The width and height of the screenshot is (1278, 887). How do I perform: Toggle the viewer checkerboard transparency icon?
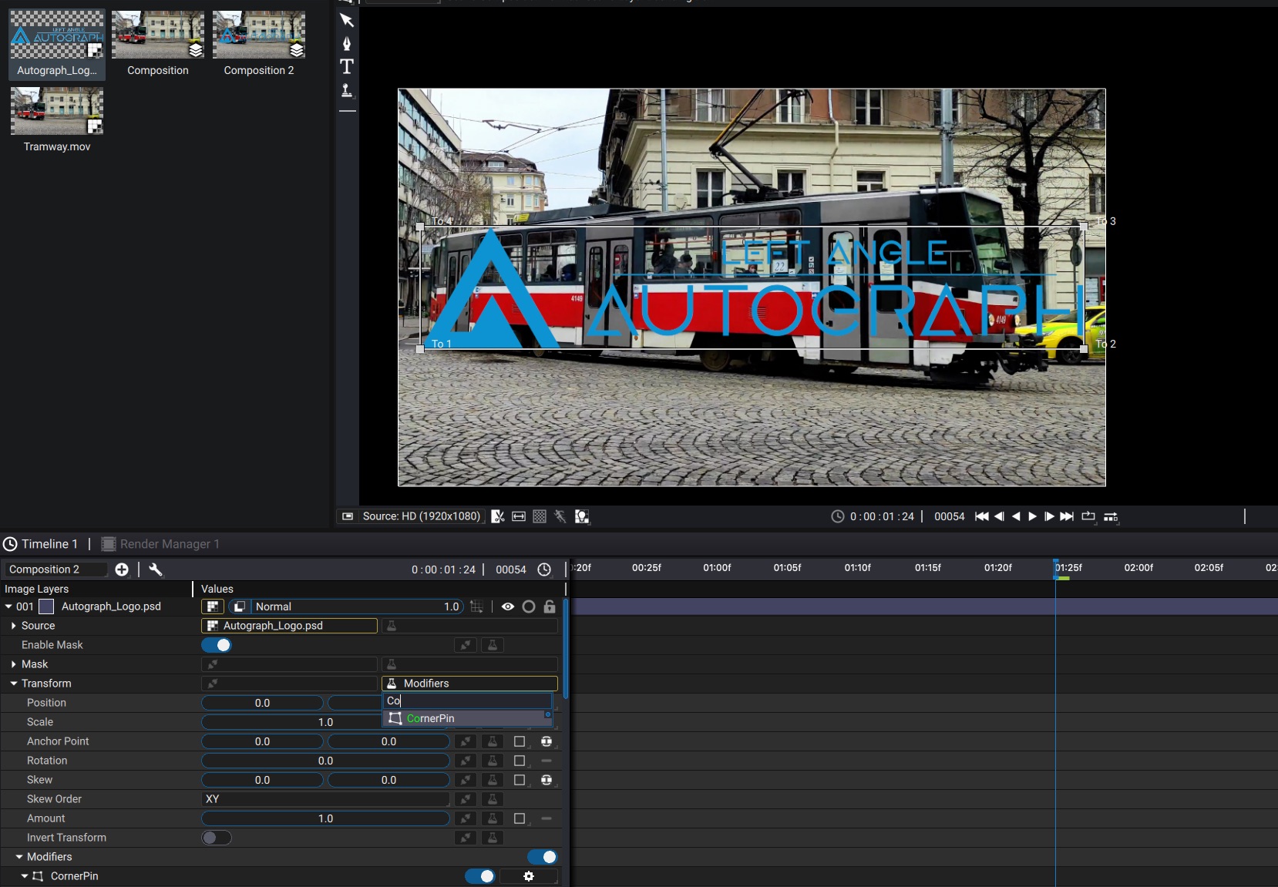(540, 516)
